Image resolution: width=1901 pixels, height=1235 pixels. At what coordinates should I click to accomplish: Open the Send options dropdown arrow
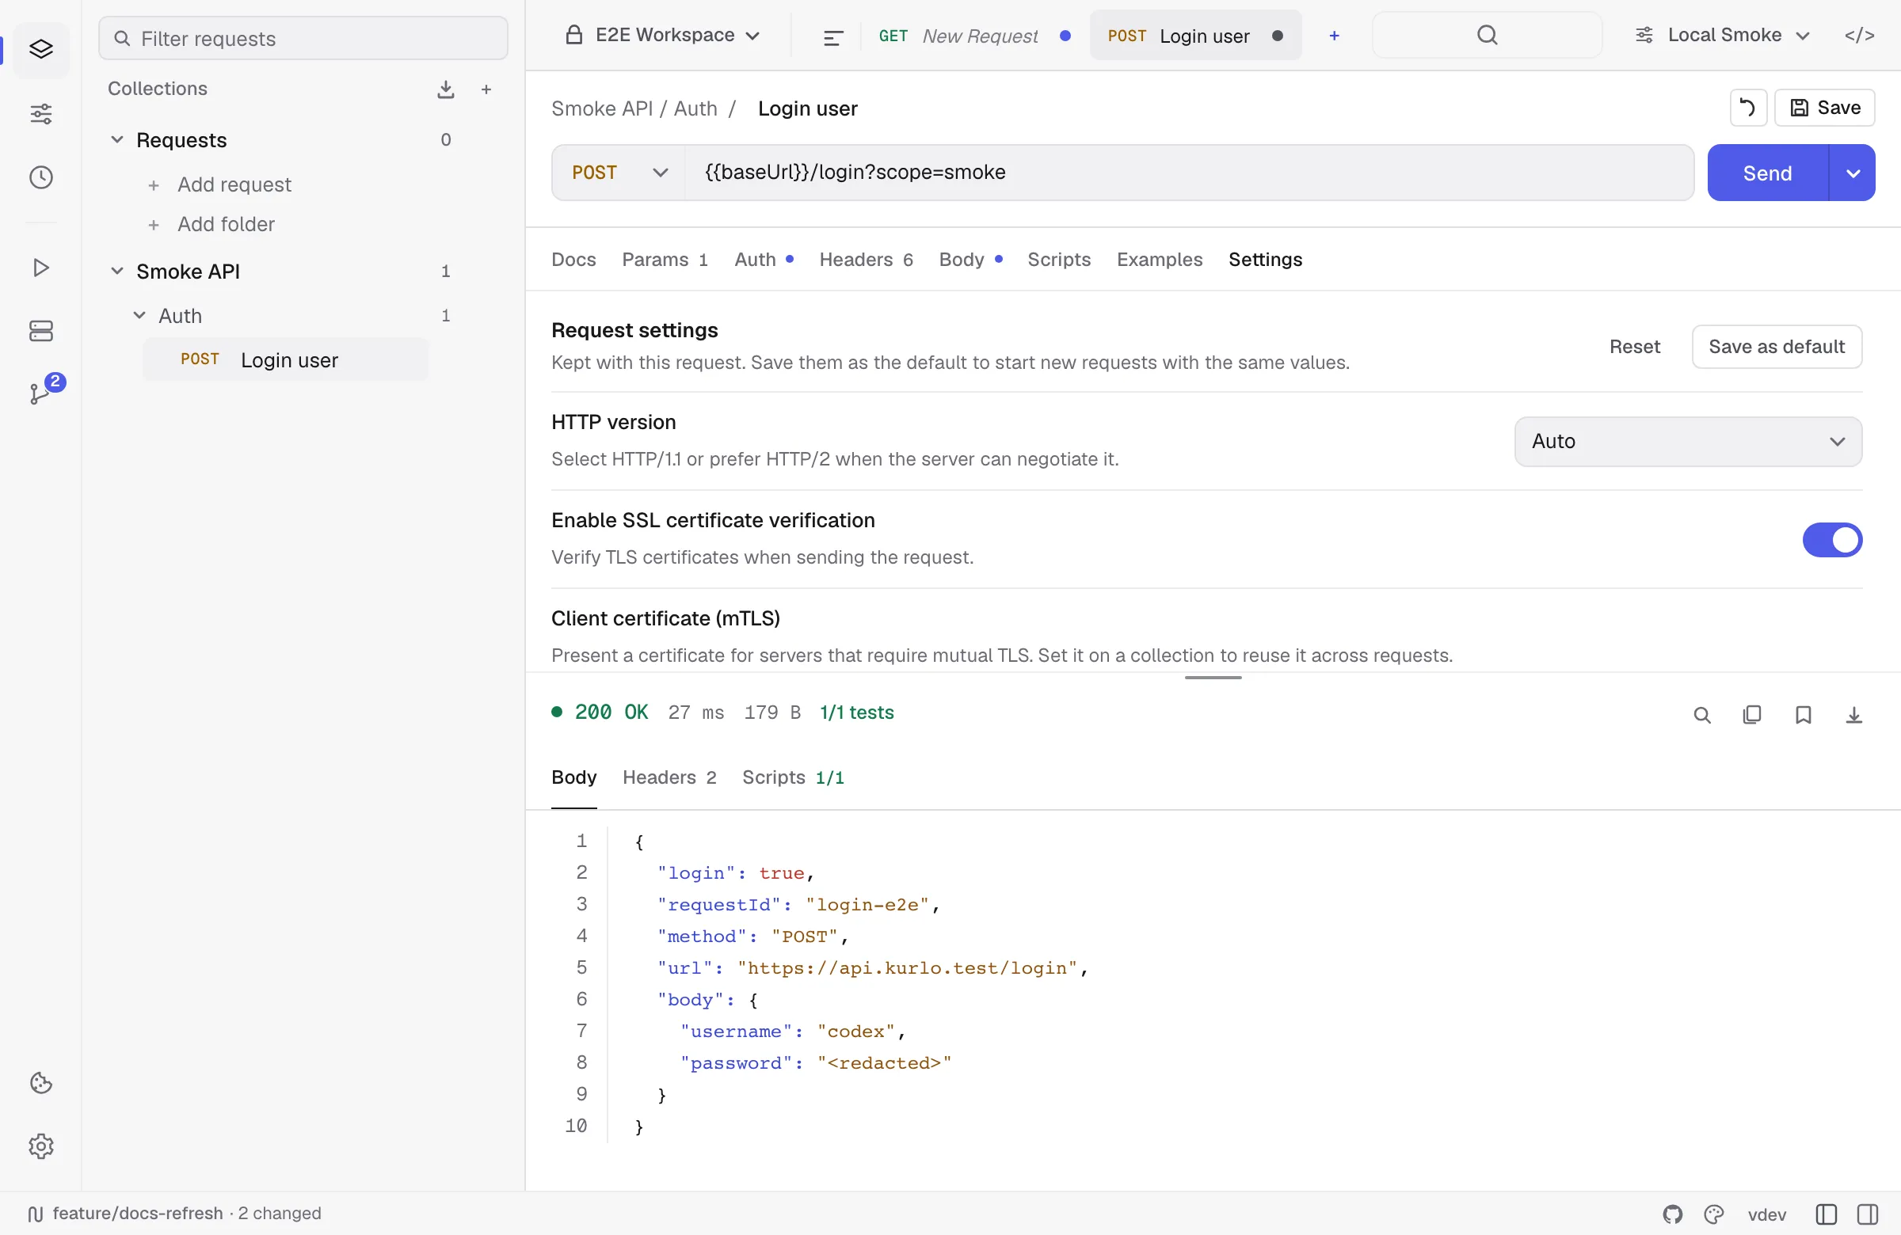(x=1852, y=173)
